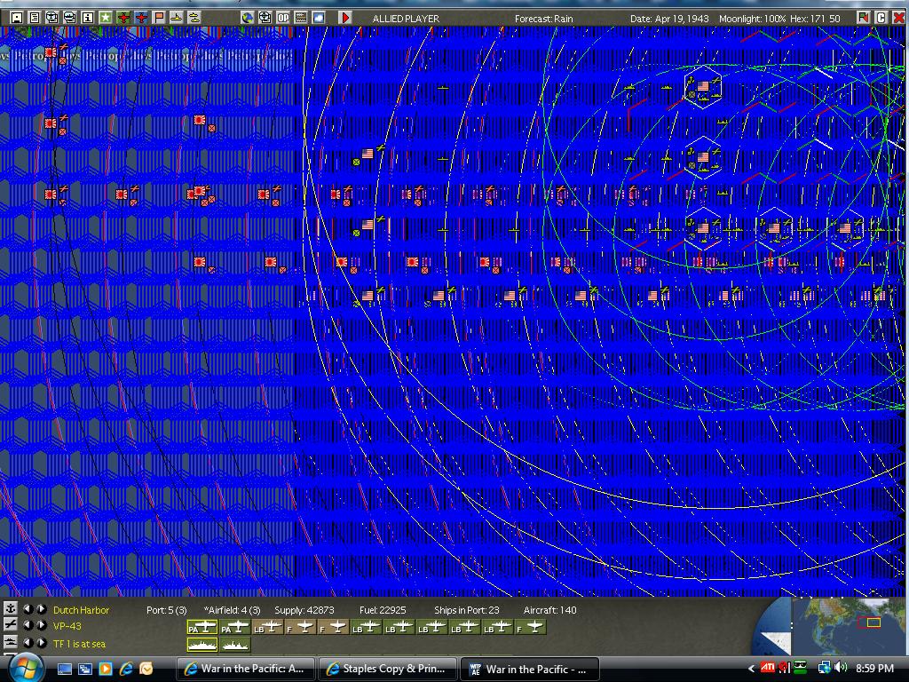Click red plane icon on green background
Viewport: 909px width, 682px height.
tap(123, 18)
